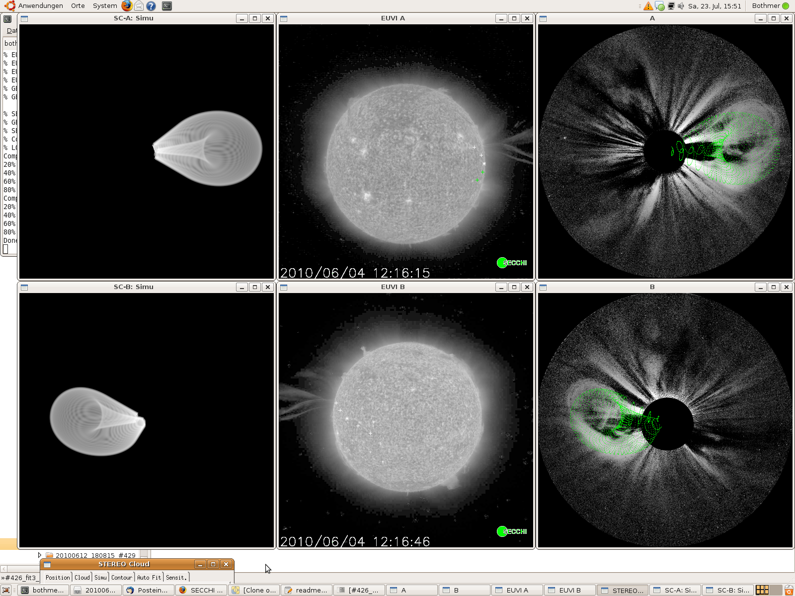Screen dimensions: 795x596
Task: Click the asterisk marker on EUVI A sun limb
Action: [x=484, y=163]
